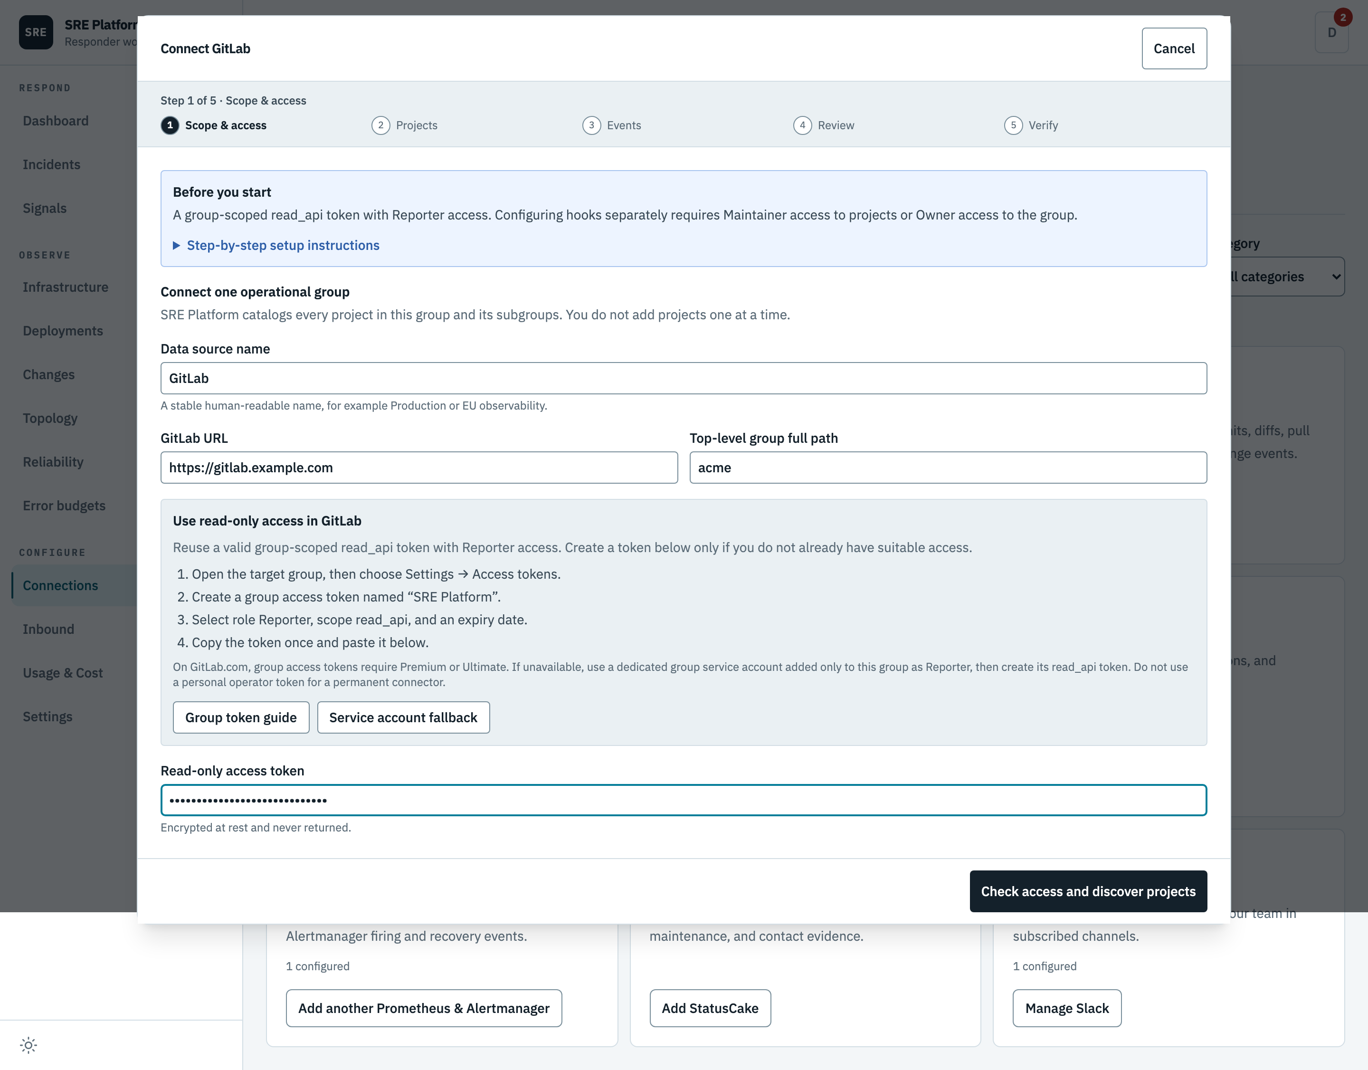
Task: Open the Service account fallback
Action: pyautogui.click(x=403, y=717)
